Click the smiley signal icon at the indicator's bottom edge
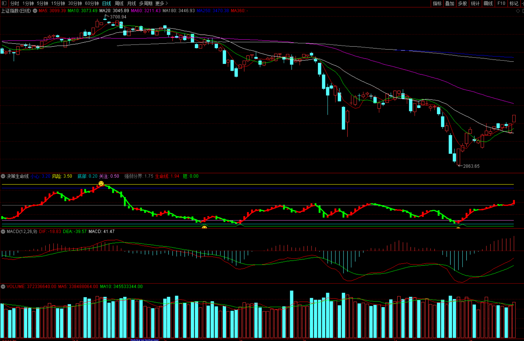 pos(204,227)
